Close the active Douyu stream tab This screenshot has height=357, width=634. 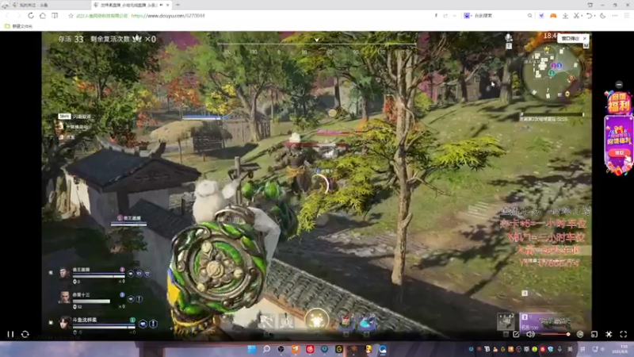167,5
